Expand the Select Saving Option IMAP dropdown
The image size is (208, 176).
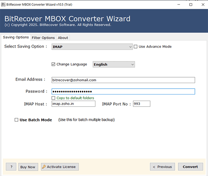92,47
